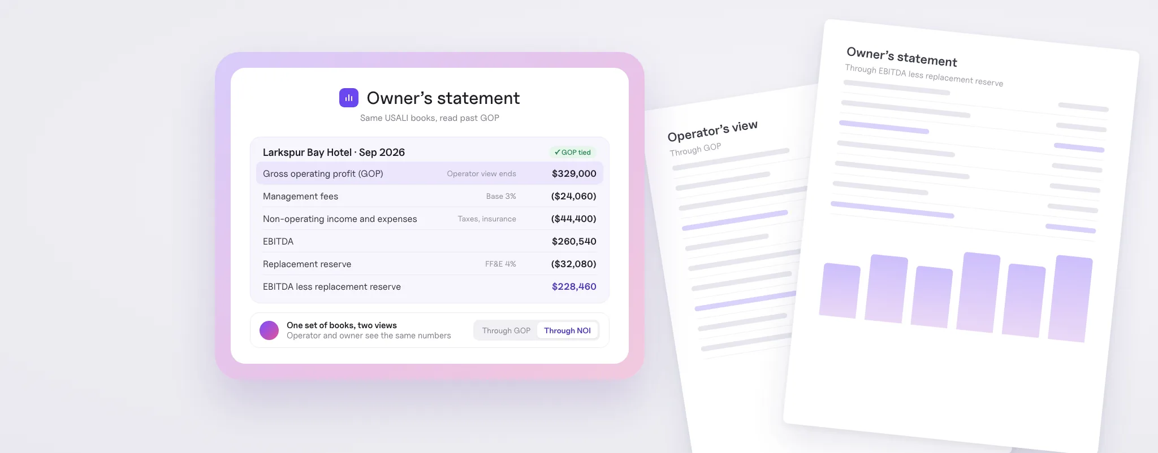The width and height of the screenshot is (1158, 453).
Task: Click Same USALI books, read past GOP subtitle
Action: click(430, 118)
